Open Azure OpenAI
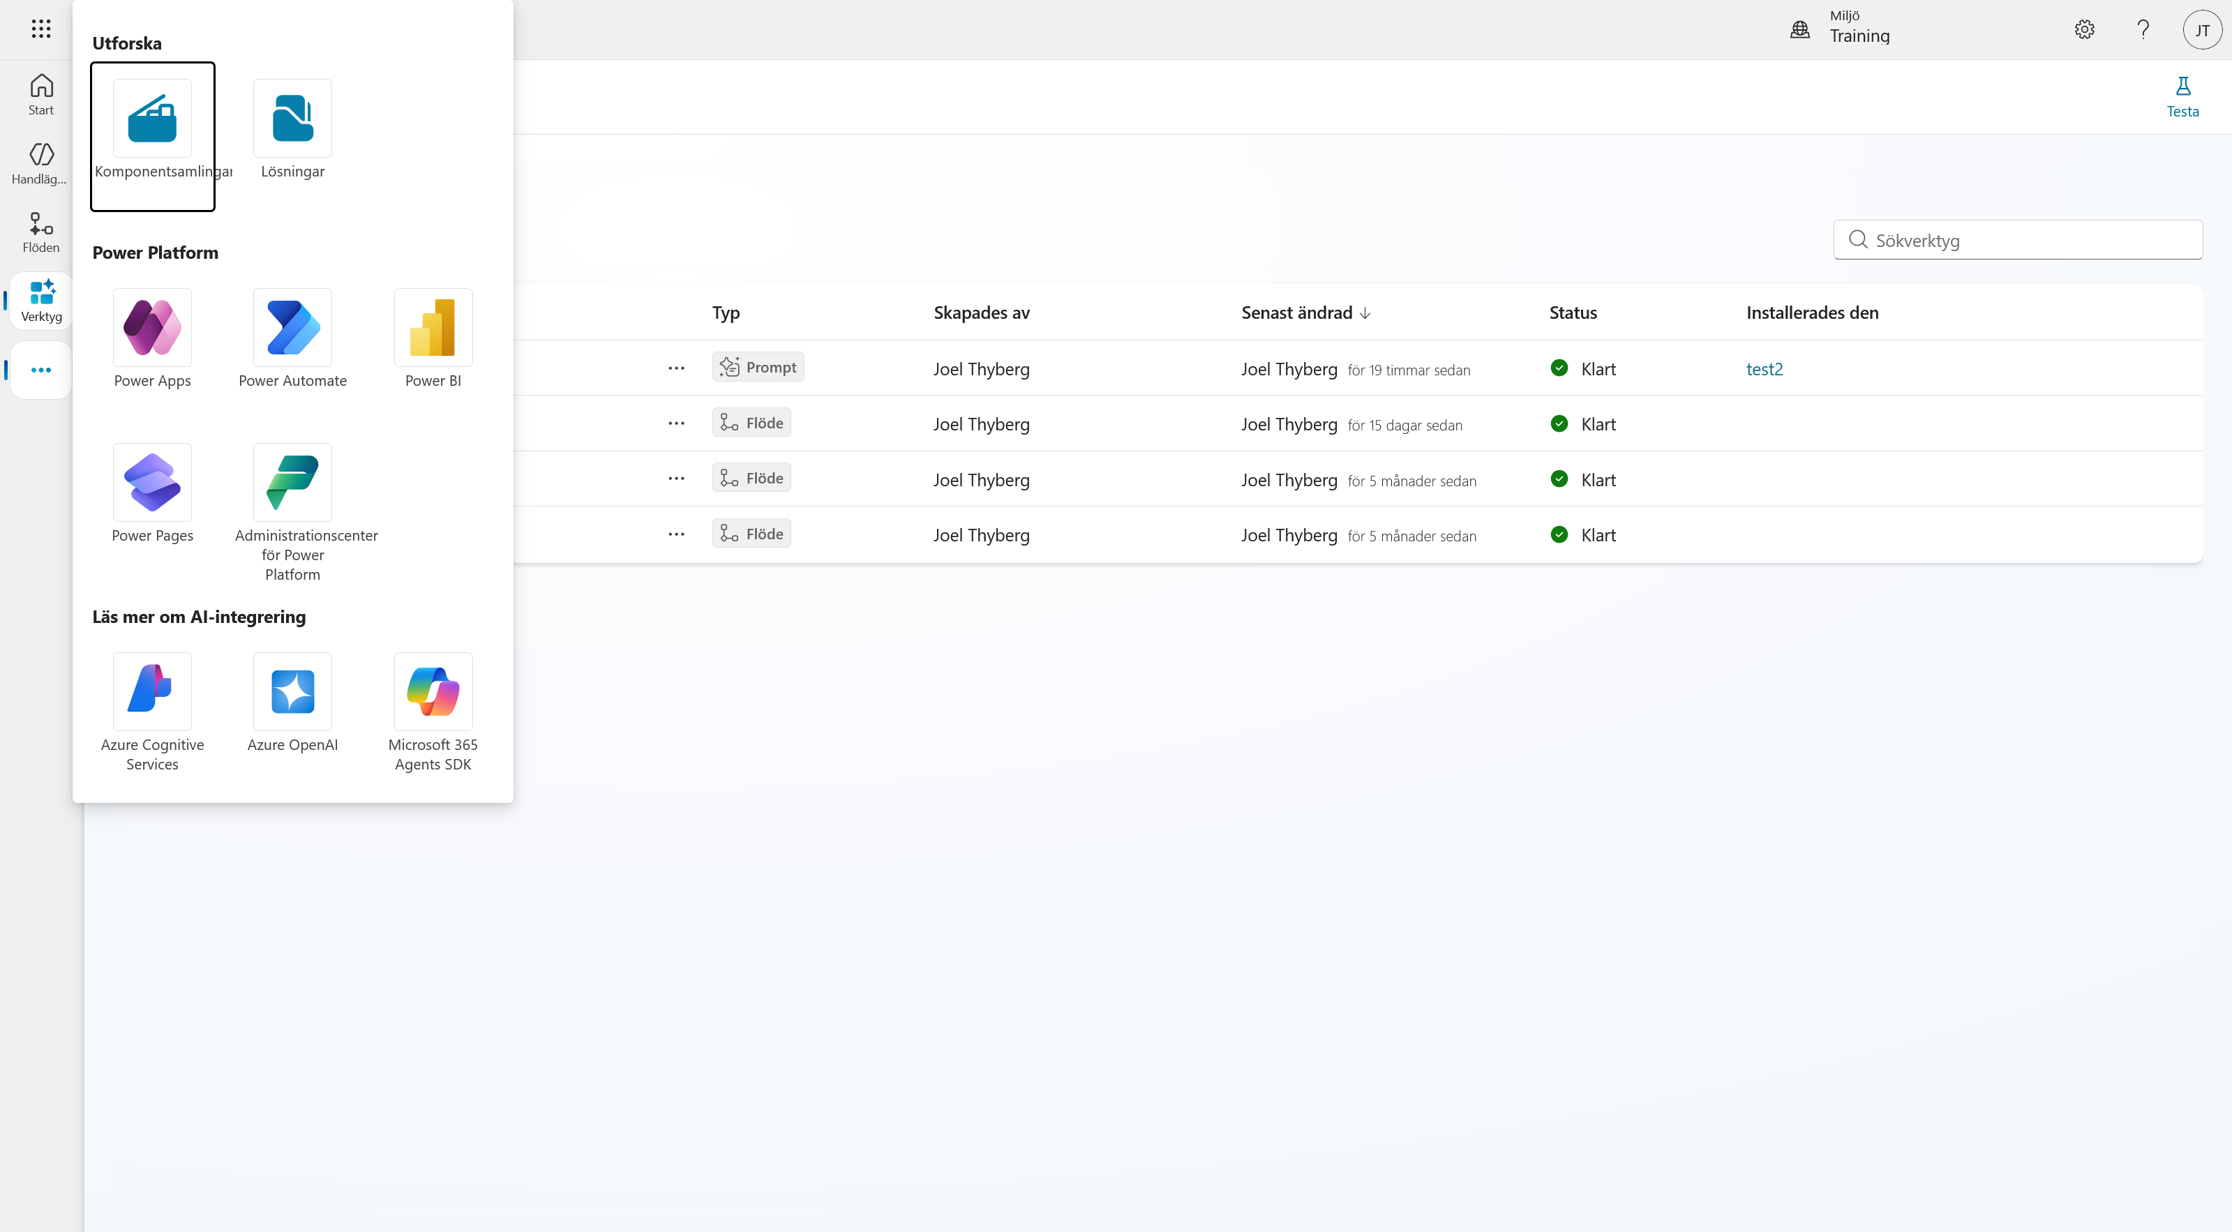 [x=293, y=703]
